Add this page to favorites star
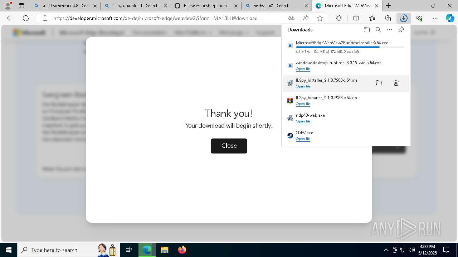 320,18
